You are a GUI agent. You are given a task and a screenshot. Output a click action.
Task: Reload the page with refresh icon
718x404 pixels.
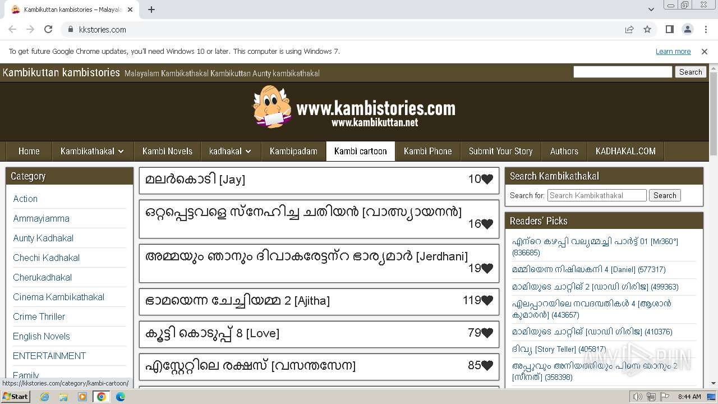point(48,29)
